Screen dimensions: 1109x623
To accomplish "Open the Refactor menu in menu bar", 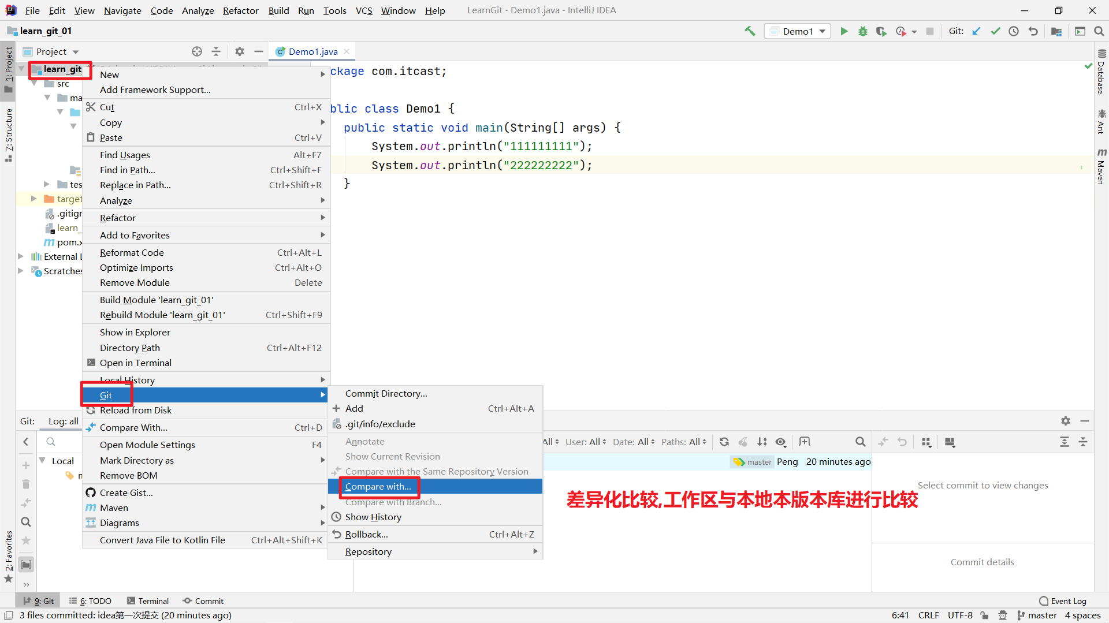I will (x=241, y=10).
